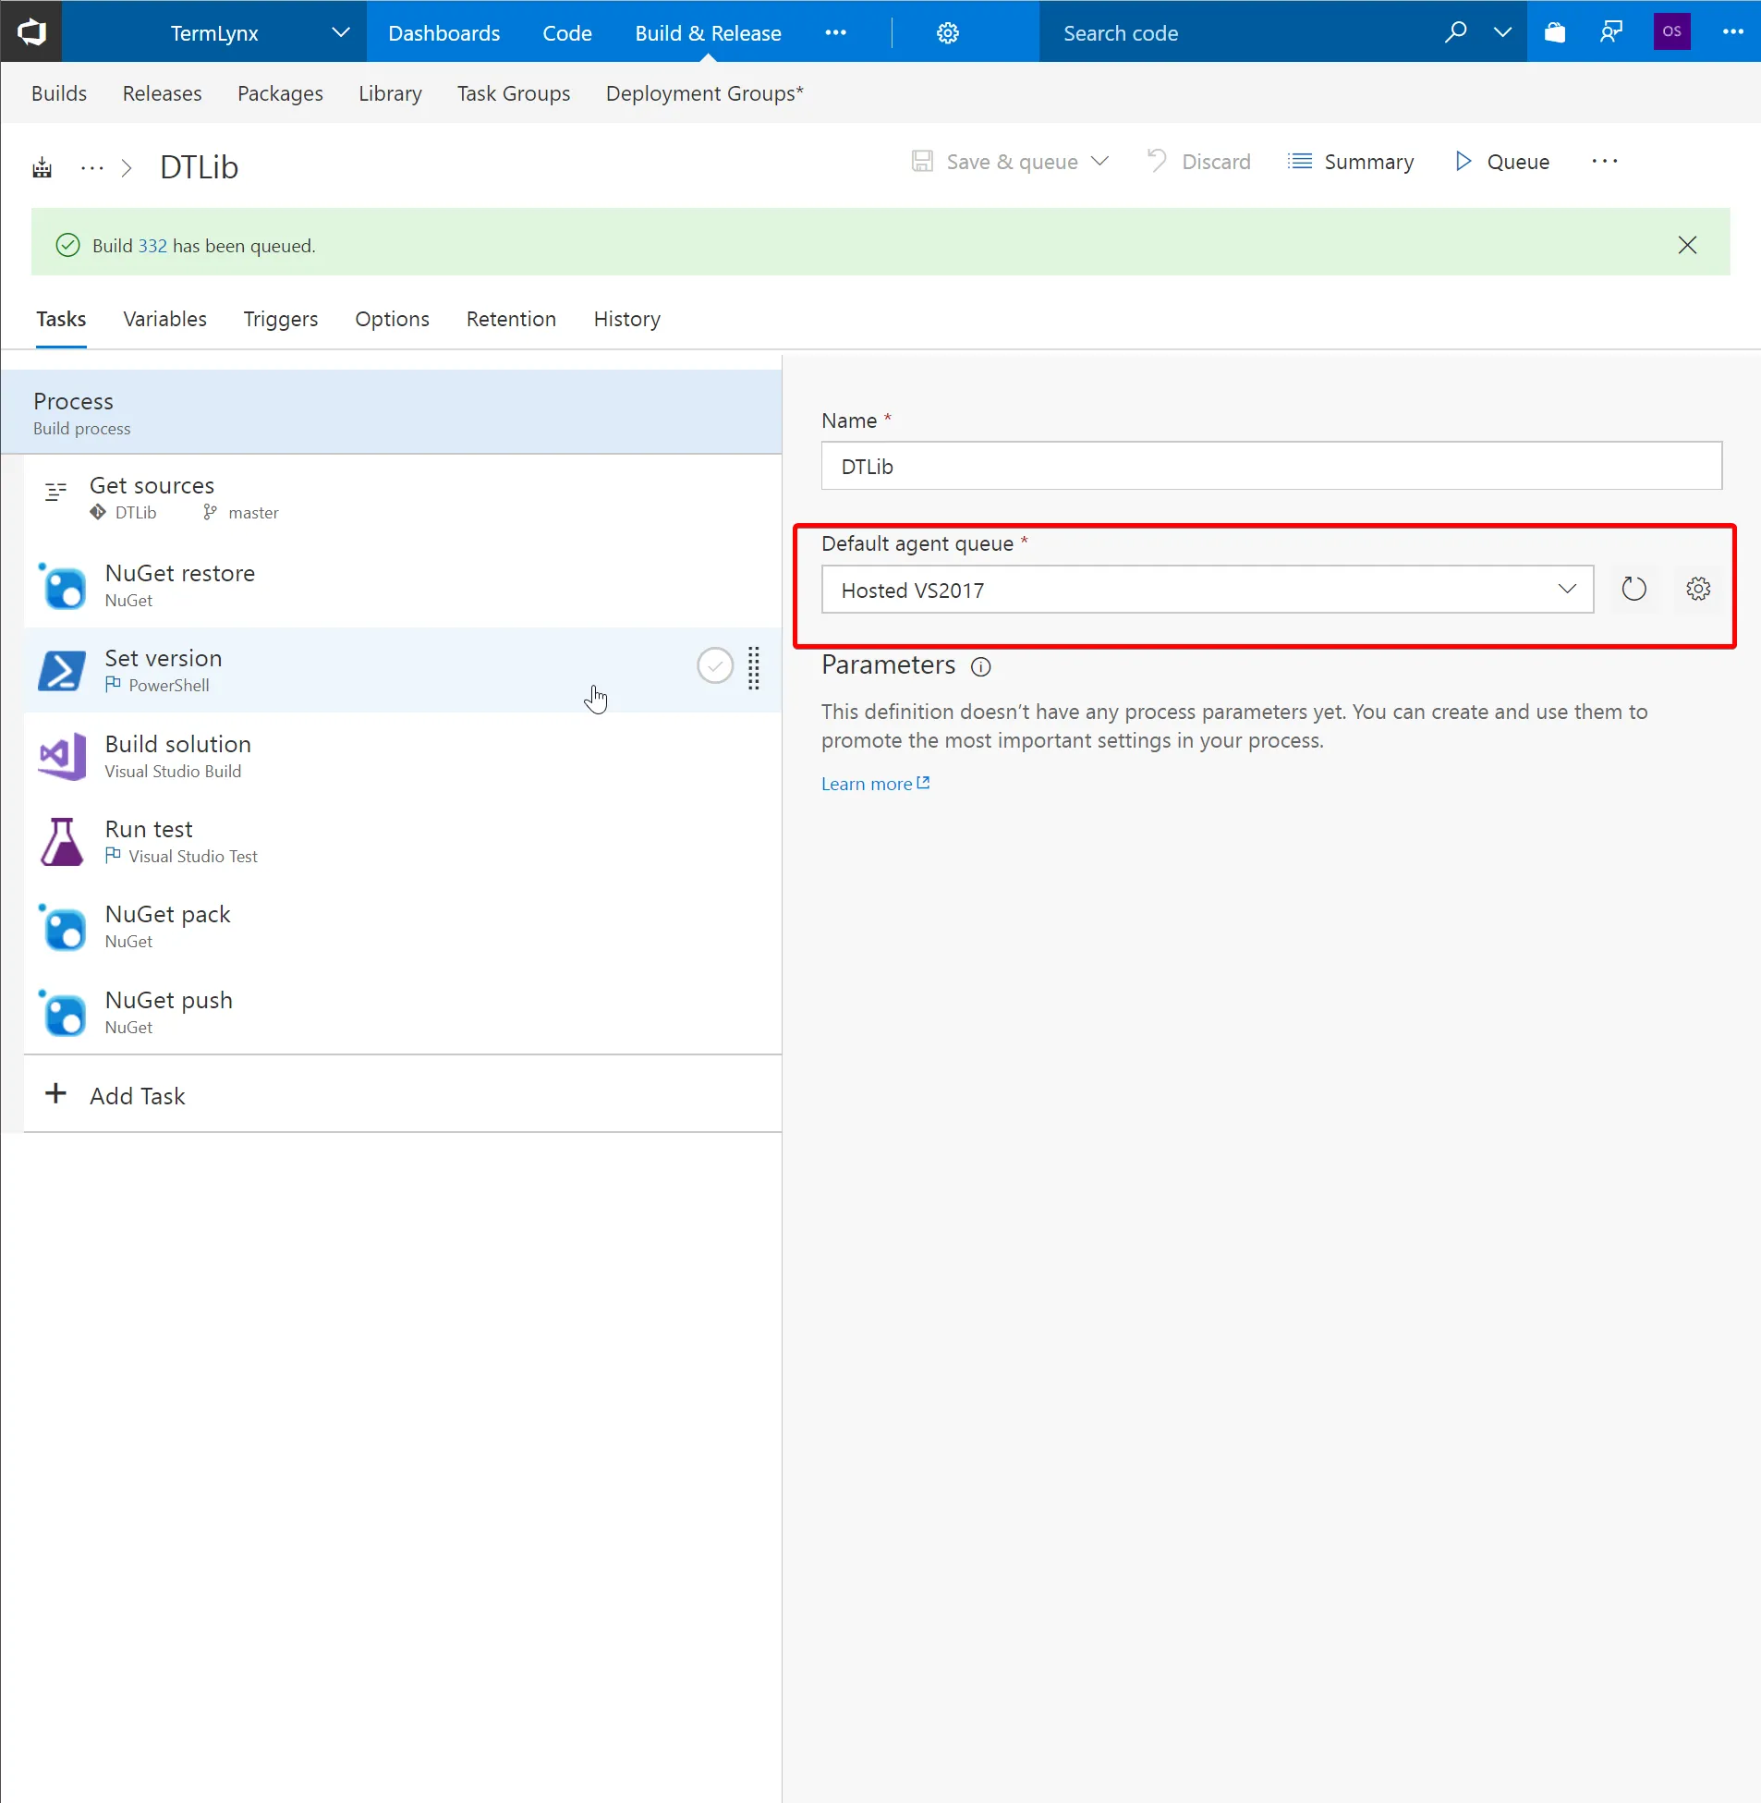
Task: Click the search magnifier icon
Action: point(1456,32)
